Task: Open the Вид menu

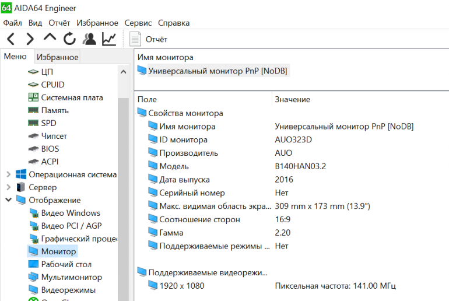Action: 35,23
